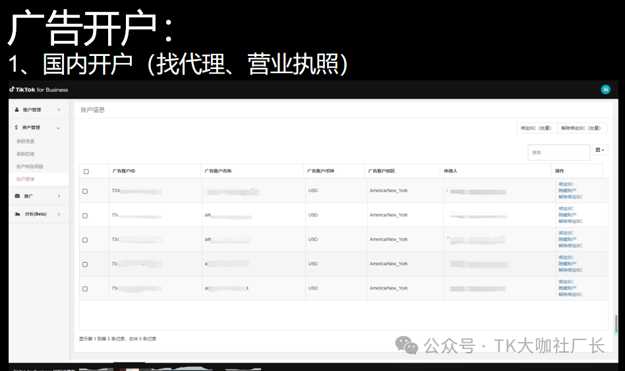Expand the 账户管理 sidebar chevron
Screen dimensions: 625x371
pos(59,110)
